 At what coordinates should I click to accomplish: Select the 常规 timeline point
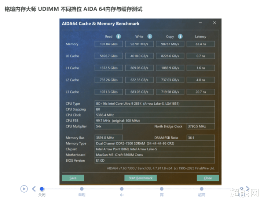click(x=82, y=189)
